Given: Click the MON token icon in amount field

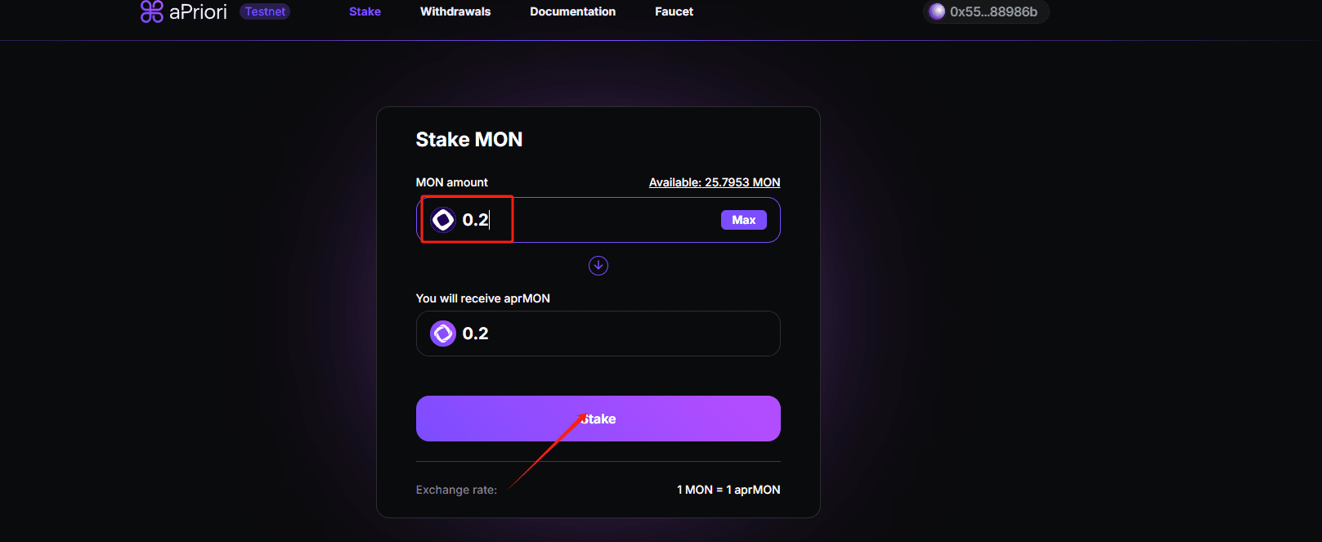Looking at the screenshot, I should tap(443, 220).
